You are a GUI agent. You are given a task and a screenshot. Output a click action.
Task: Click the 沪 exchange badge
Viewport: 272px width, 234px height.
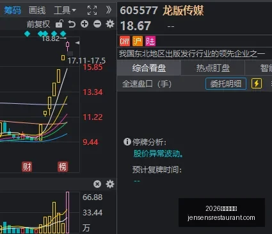click(138, 41)
